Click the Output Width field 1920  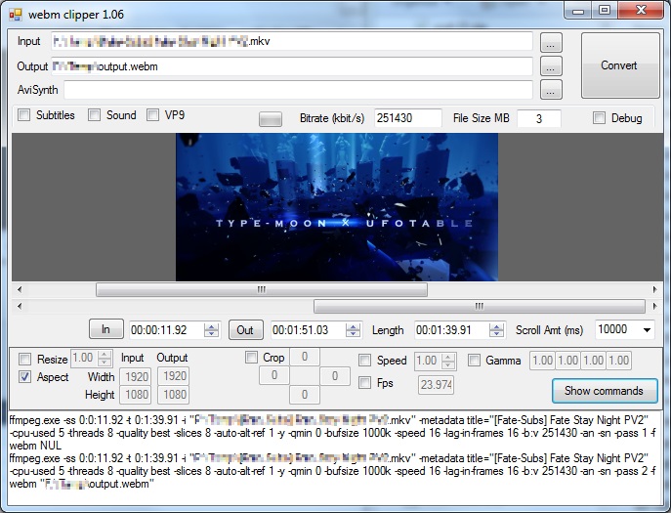tap(174, 376)
